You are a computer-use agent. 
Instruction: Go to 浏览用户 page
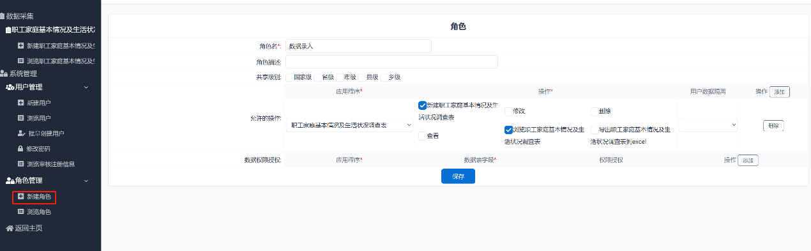[38, 118]
